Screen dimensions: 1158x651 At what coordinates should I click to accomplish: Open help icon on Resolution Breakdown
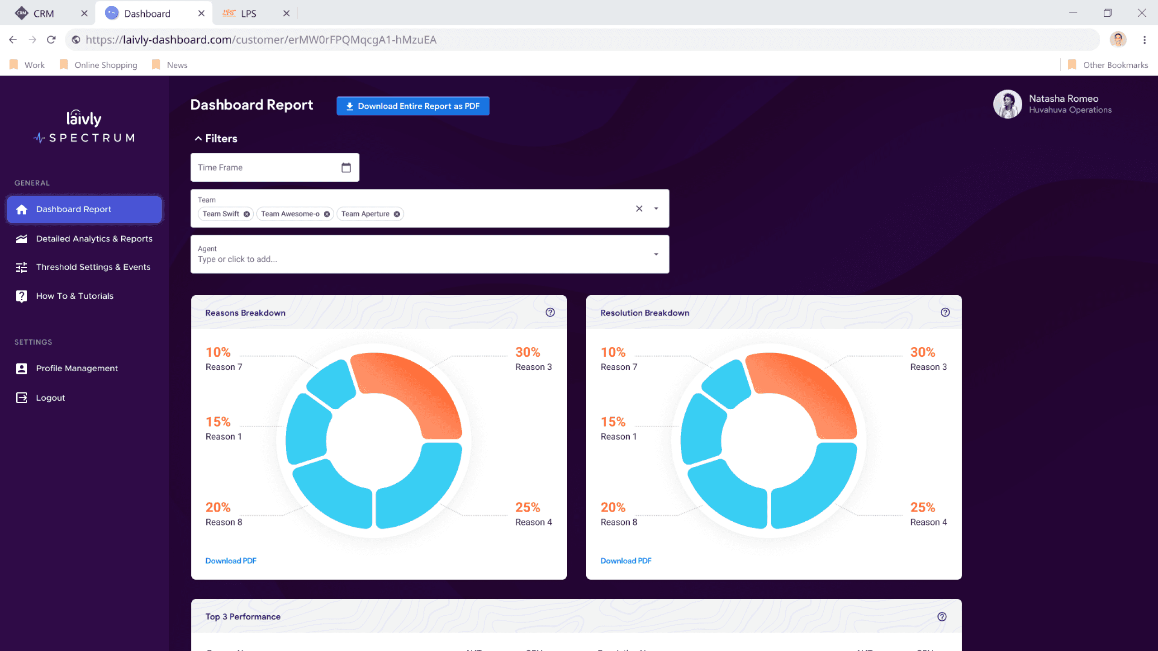coord(945,312)
